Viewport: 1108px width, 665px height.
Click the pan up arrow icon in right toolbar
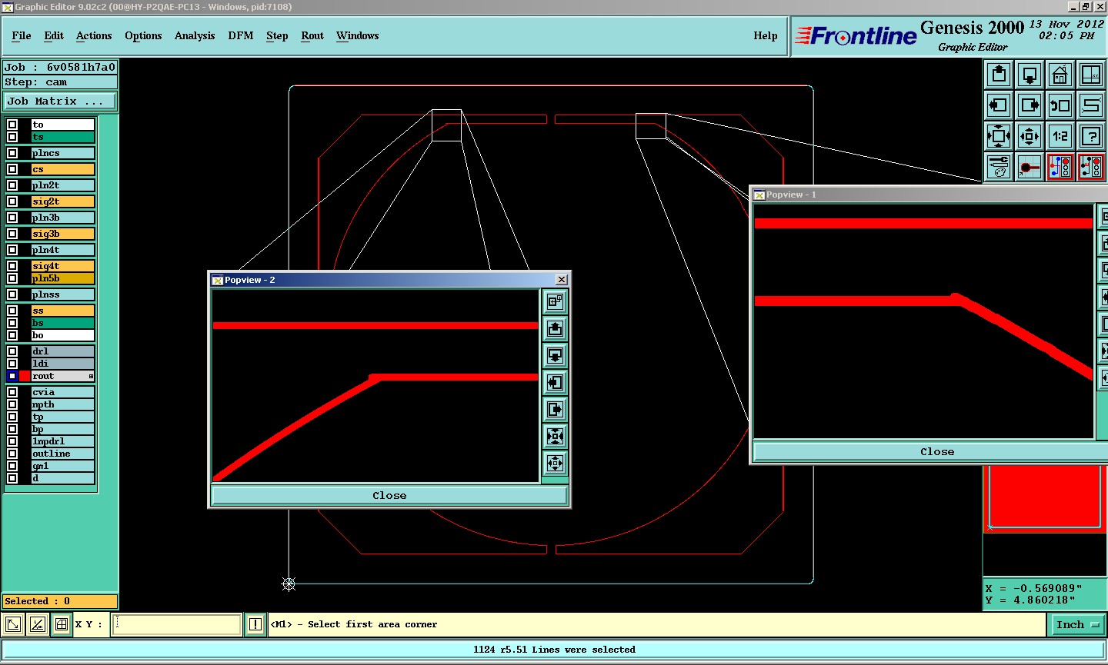pos(999,75)
